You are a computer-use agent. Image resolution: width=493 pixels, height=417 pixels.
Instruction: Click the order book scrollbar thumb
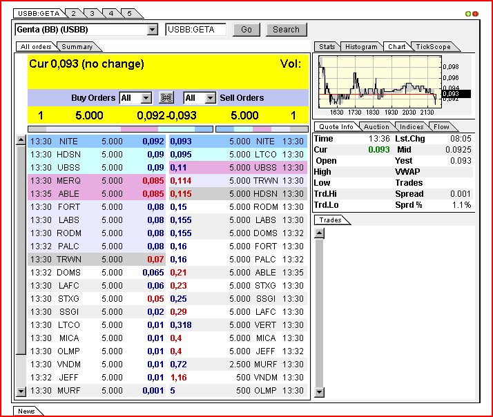[21, 250]
